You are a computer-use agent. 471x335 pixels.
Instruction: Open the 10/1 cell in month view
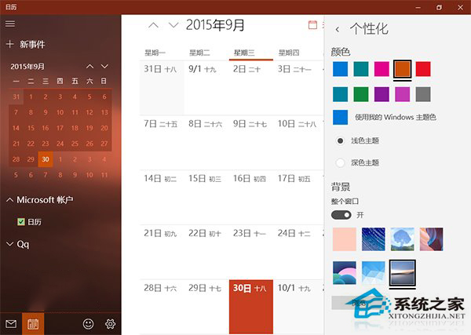296,307
